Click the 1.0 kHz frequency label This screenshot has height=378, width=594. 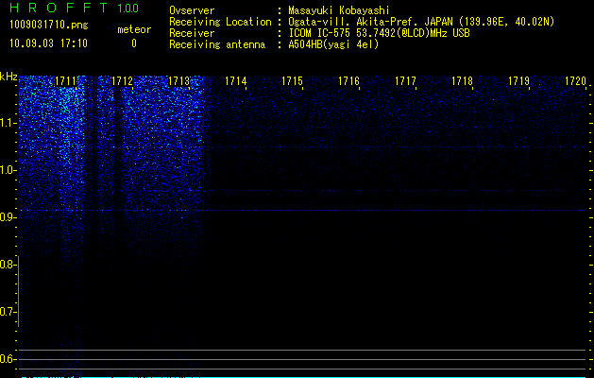[7, 170]
